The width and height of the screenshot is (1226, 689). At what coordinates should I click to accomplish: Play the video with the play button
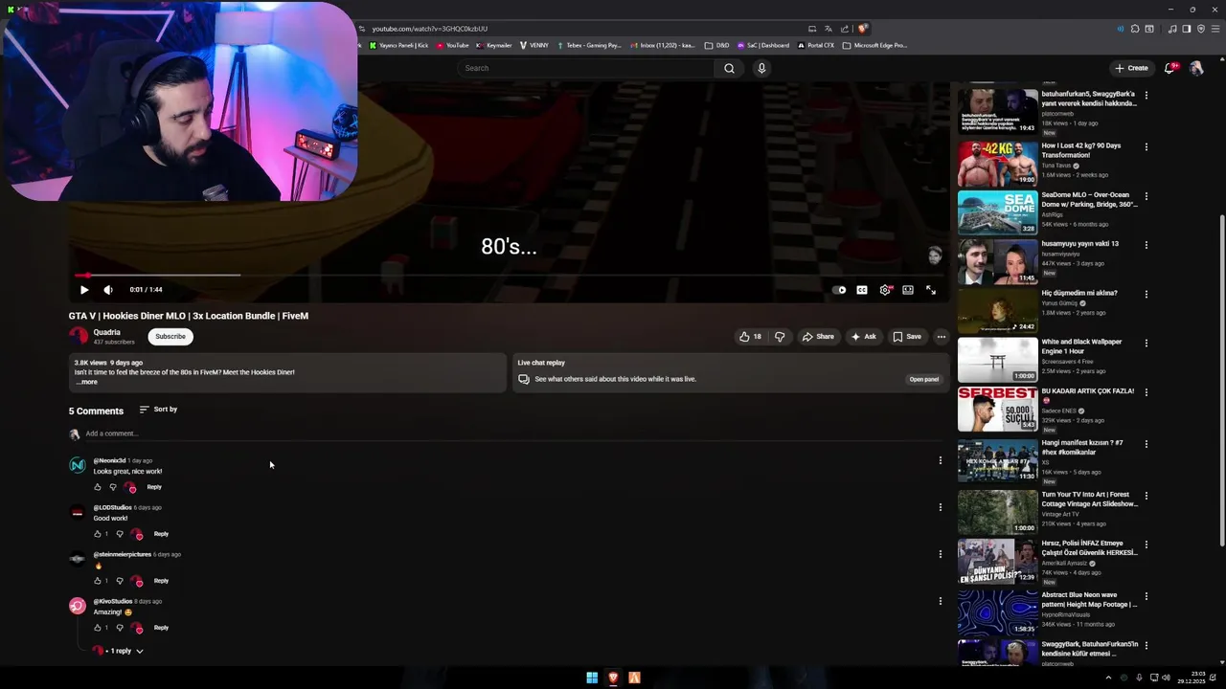pyautogui.click(x=84, y=290)
